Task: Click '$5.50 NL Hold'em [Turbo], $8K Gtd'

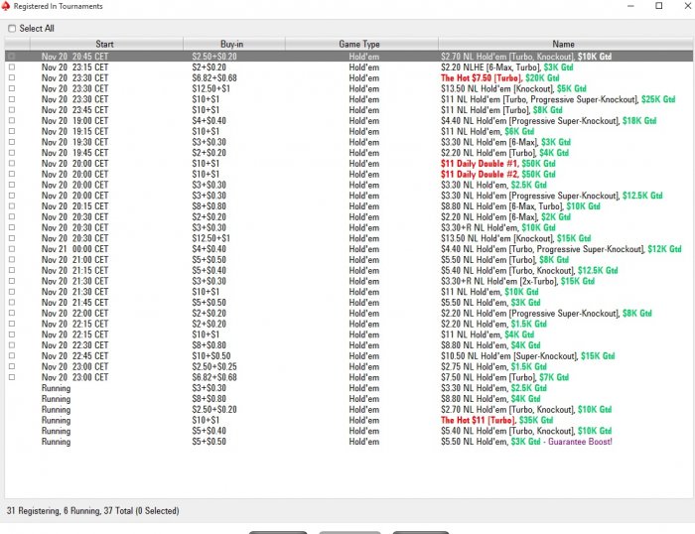Action: tap(504, 260)
